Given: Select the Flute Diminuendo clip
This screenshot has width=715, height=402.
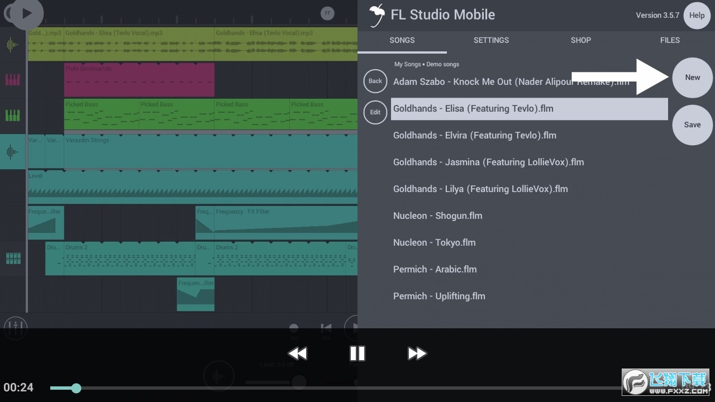Looking at the screenshot, I should pos(139,80).
